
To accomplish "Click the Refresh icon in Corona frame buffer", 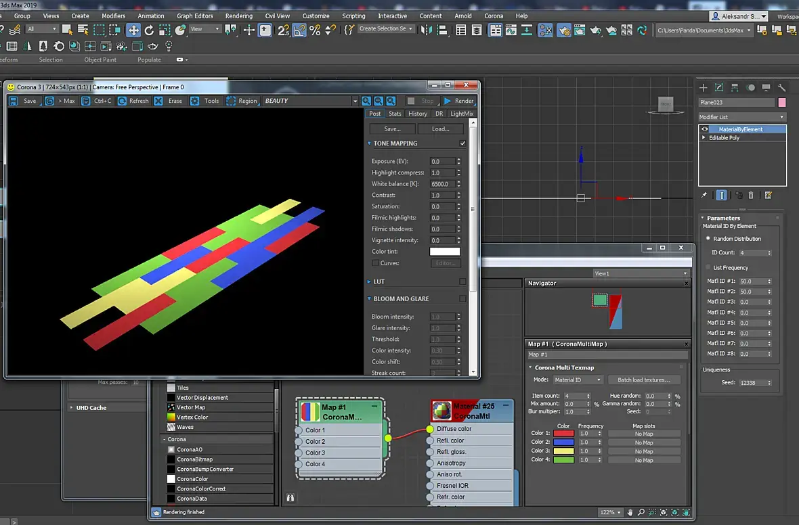I will click(123, 101).
